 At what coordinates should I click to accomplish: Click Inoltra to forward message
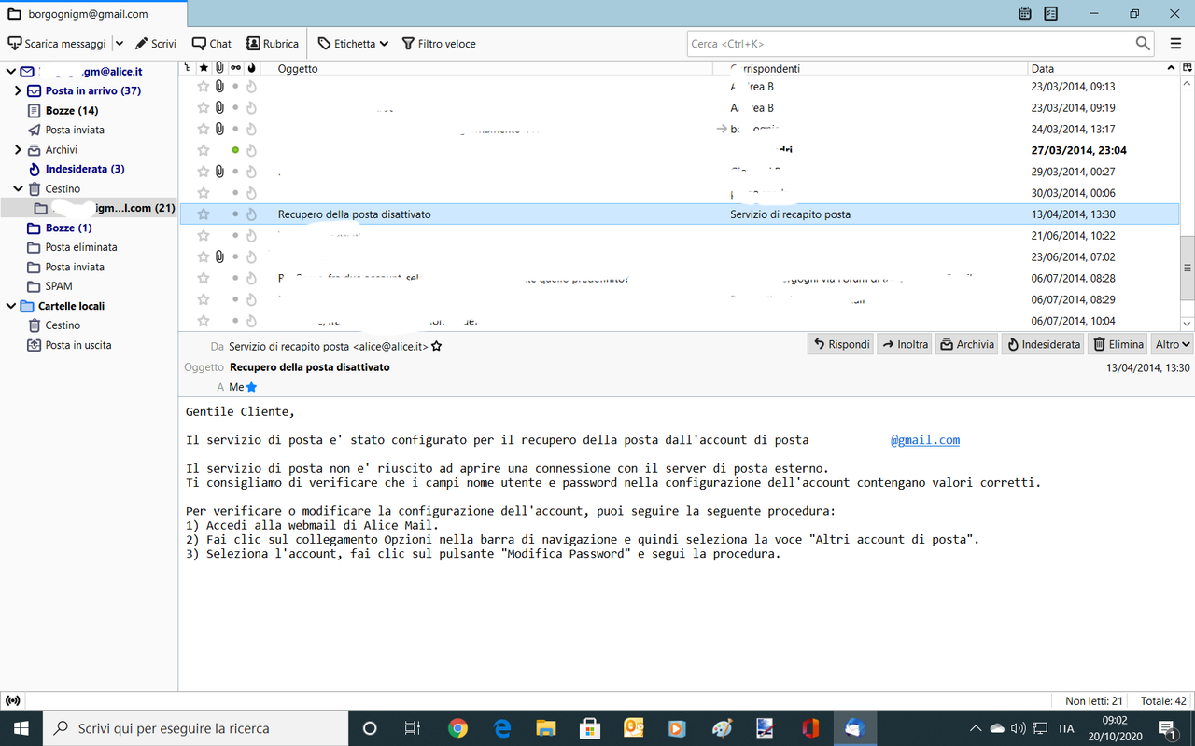(x=905, y=344)
